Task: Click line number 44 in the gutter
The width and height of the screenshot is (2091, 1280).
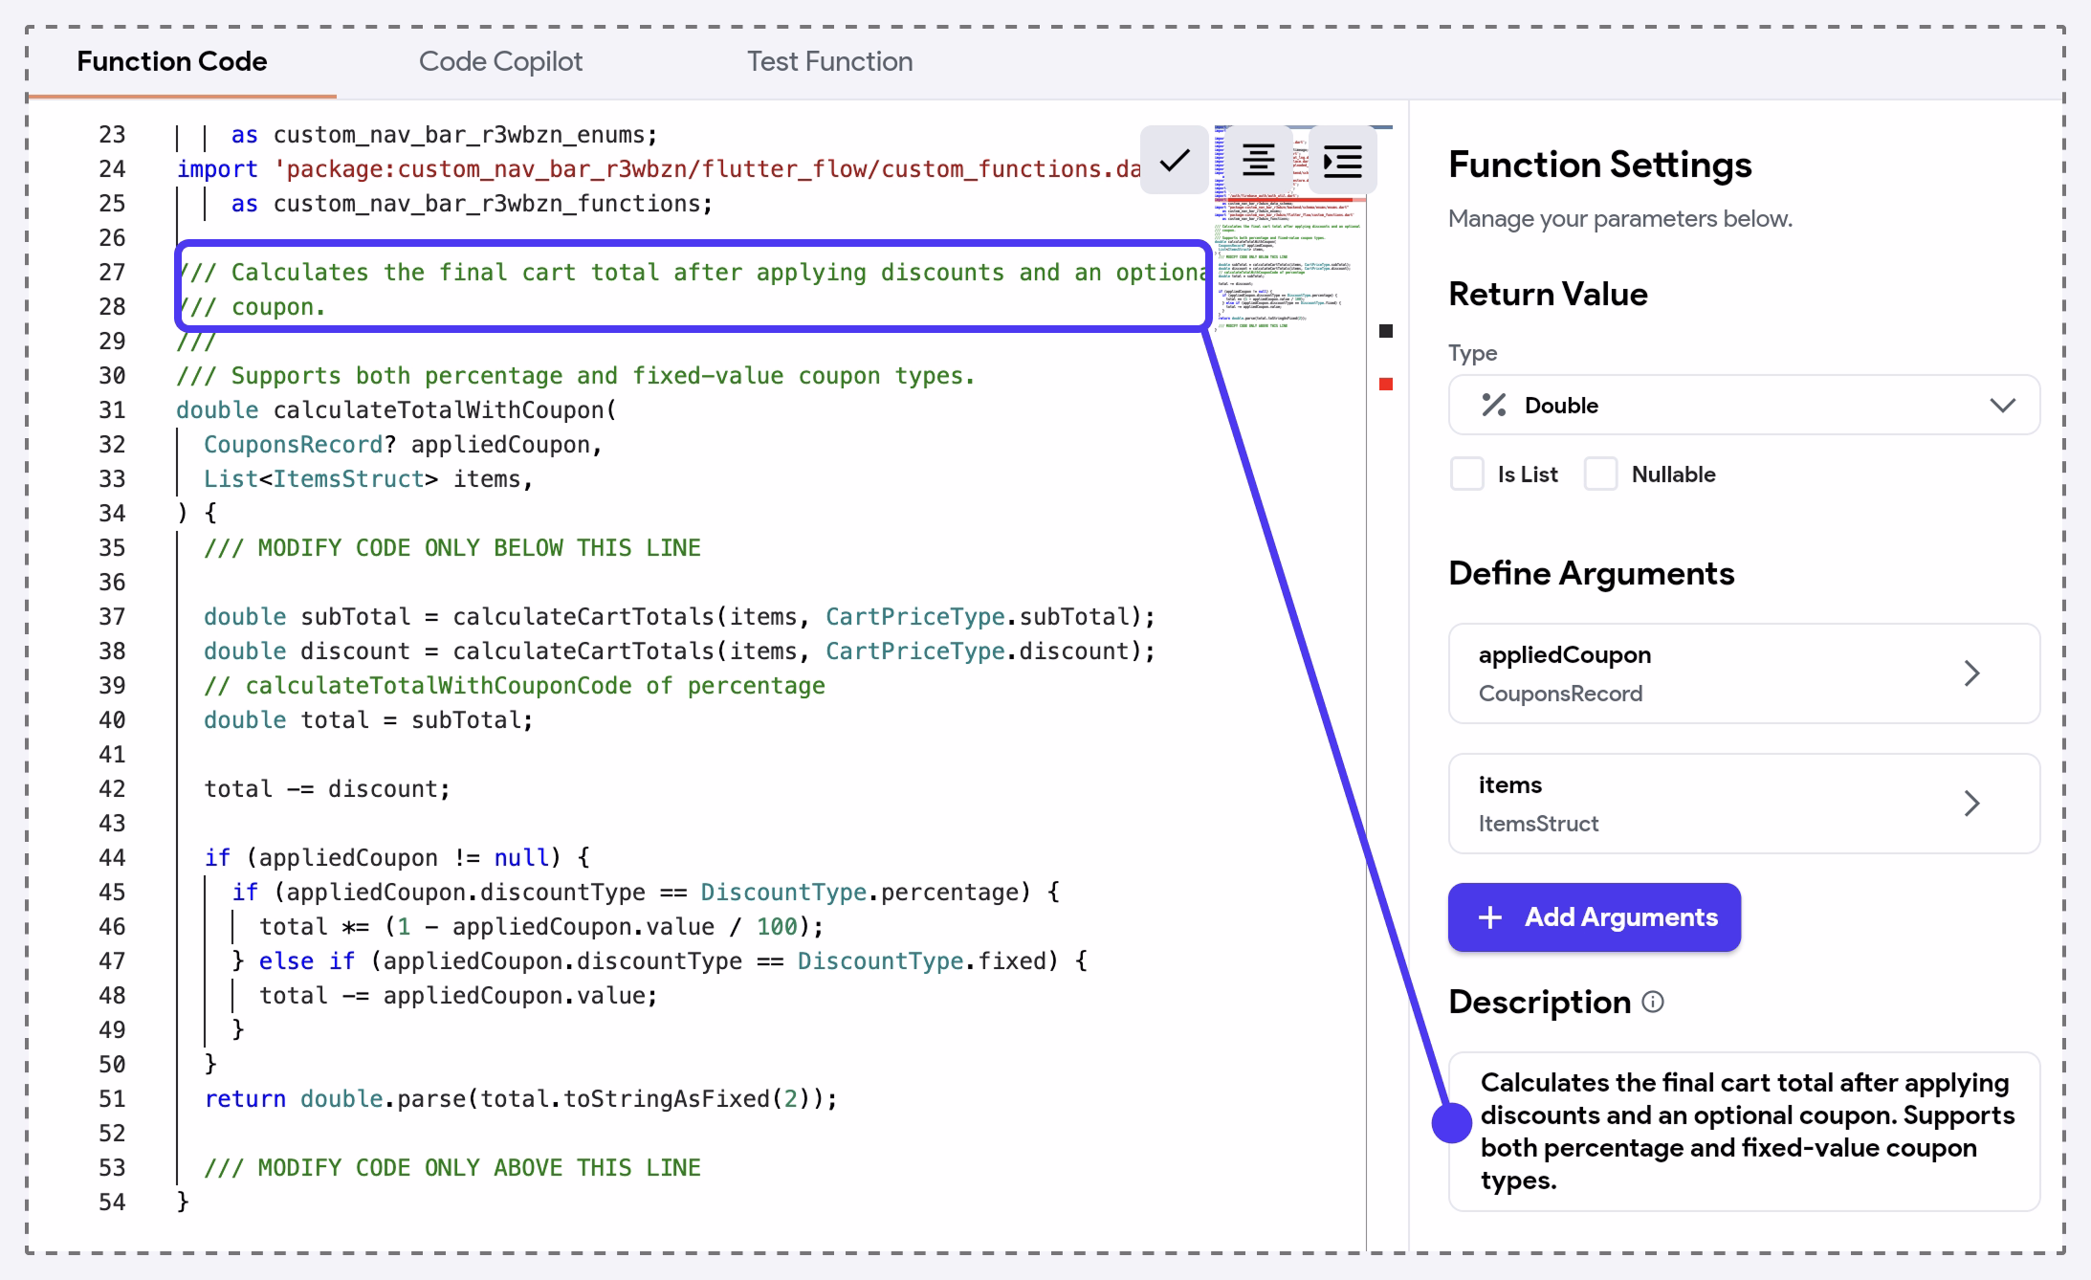Action: coord(112,858)
